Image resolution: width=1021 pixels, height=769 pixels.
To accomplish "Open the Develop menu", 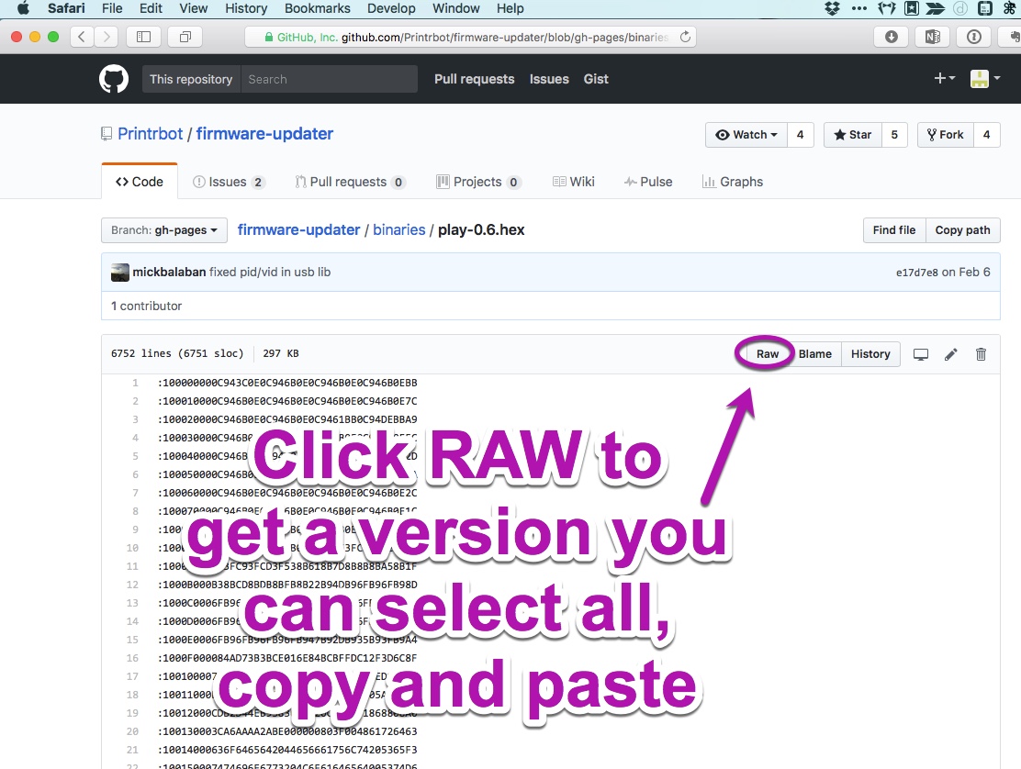I will tap(391, 8).
